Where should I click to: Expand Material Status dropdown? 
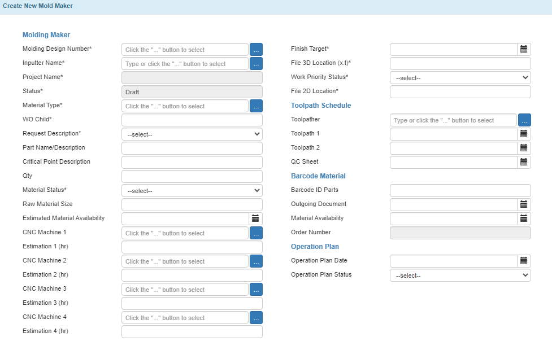[x=192, y=191]
